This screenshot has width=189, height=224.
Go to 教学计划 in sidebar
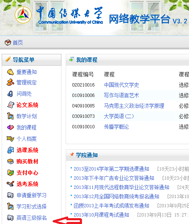tap(26, 116)
